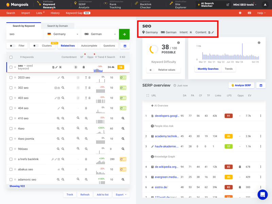272x204 pixels.
Task: Open the de.wikipedia.org result link
Action: click(167, 167)
